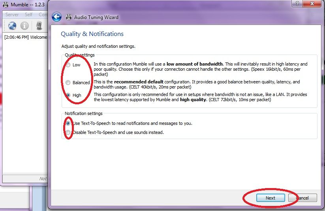Open the Server menu in Mumble
Viewport: 325px width, 211px height.
click(12, 15)
